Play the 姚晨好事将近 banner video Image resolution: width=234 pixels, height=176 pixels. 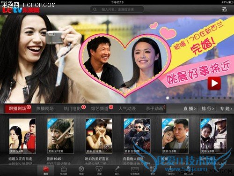click(x=214, y=84)
